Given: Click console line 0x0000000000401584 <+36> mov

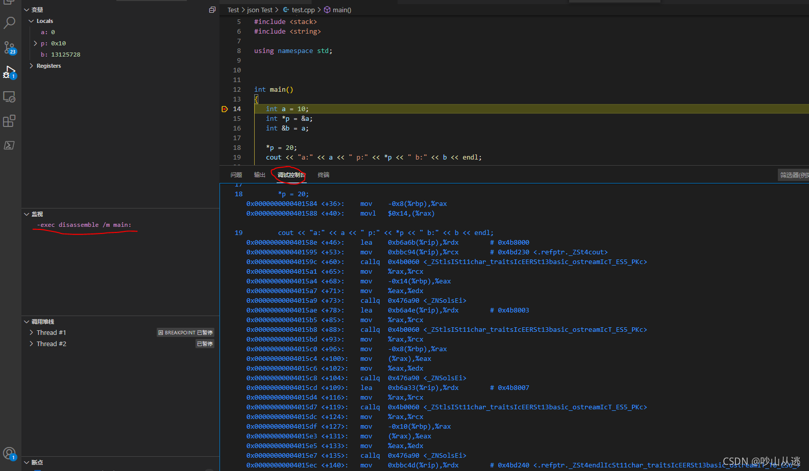Looking at the screenshot, I should (x=347, y=204).
